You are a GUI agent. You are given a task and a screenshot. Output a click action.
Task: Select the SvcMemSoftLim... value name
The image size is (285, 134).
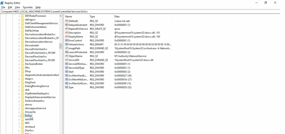(x=78, y=84)
